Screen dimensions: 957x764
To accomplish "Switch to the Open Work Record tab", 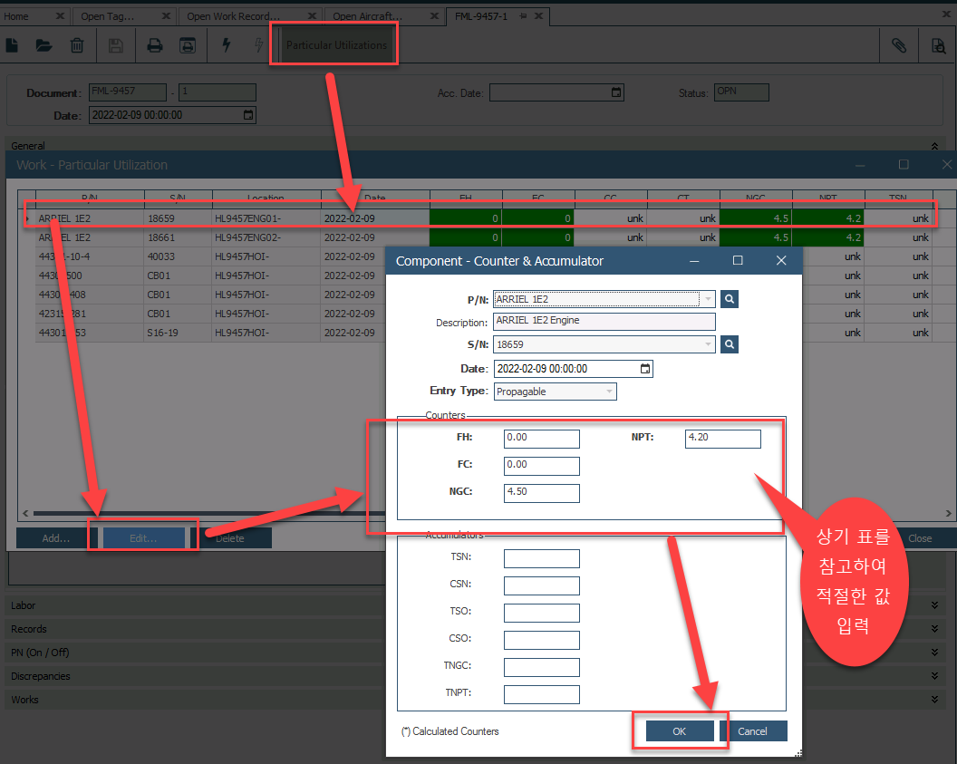I will (x=233, y=16).
